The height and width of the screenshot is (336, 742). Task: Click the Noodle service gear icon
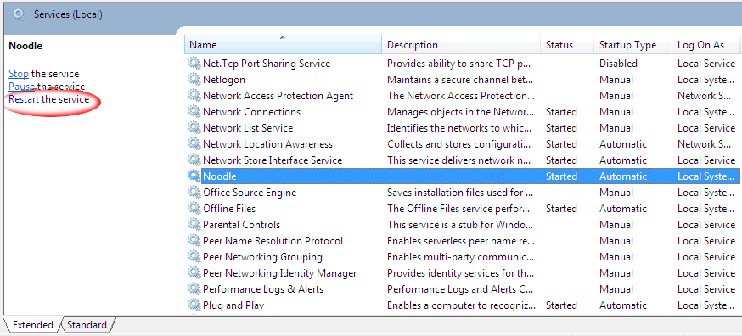click(x=194, y=176)
